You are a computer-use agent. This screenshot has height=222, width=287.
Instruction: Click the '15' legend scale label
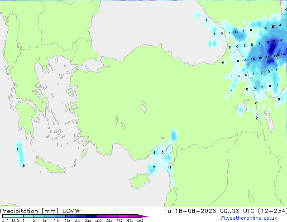click(67, 220)
